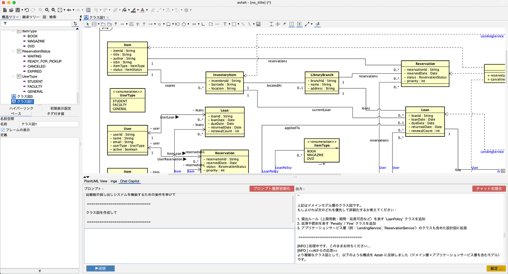
Task: Open the class tool dropdown arrow
Action: (98, 24)
